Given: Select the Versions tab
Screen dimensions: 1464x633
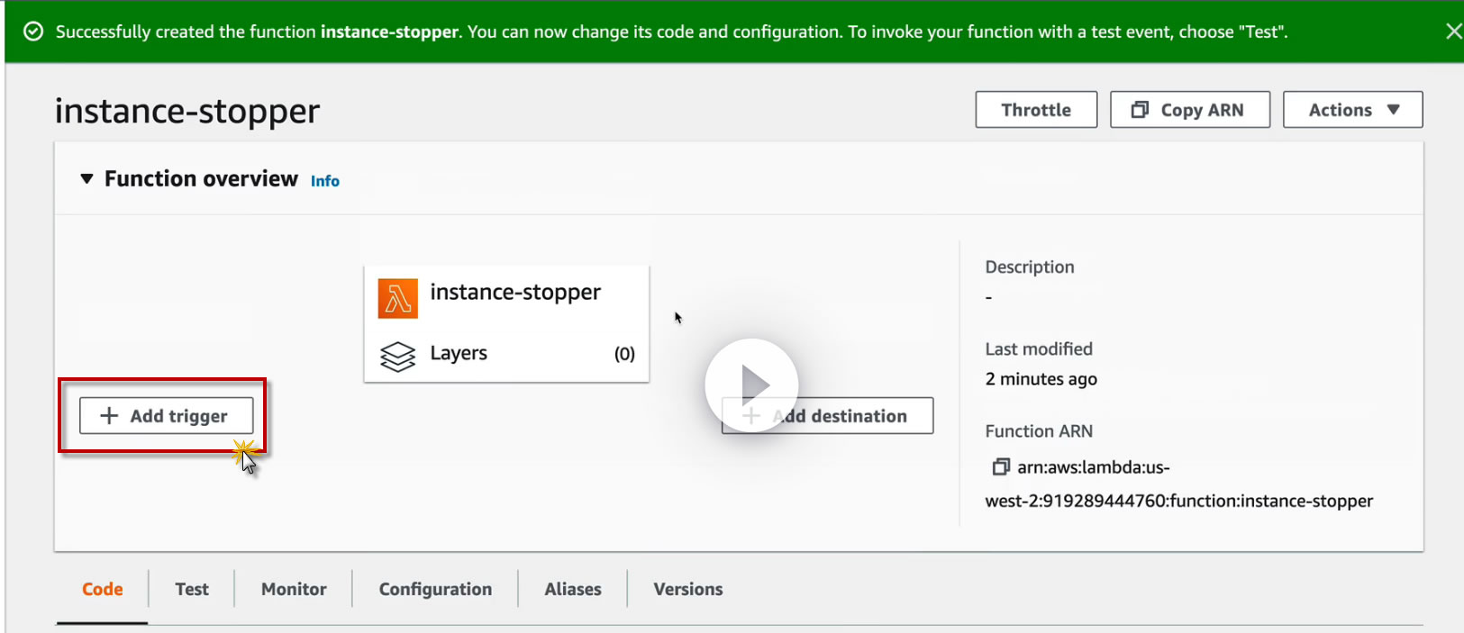Looking at the screenshot, I should 688,589.
